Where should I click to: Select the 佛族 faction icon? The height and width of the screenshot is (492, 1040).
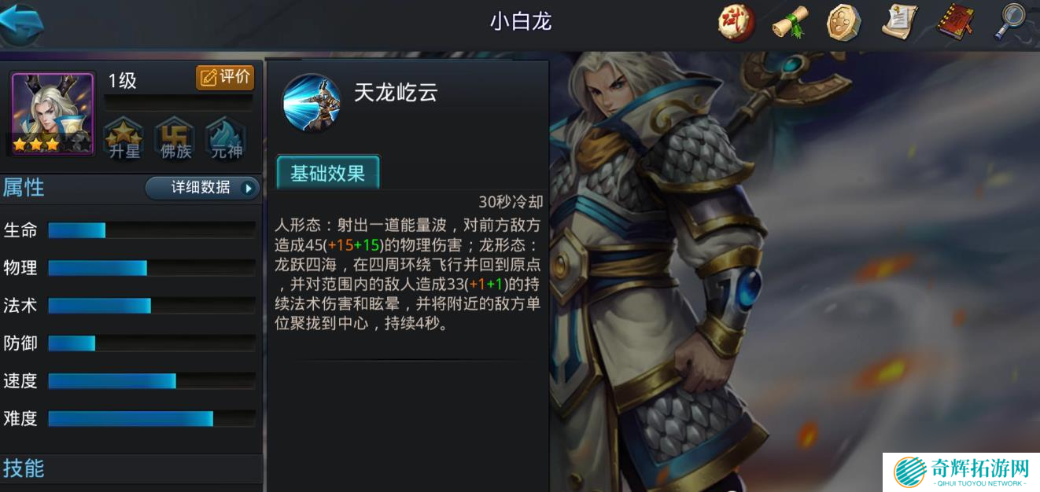point(175,138)
